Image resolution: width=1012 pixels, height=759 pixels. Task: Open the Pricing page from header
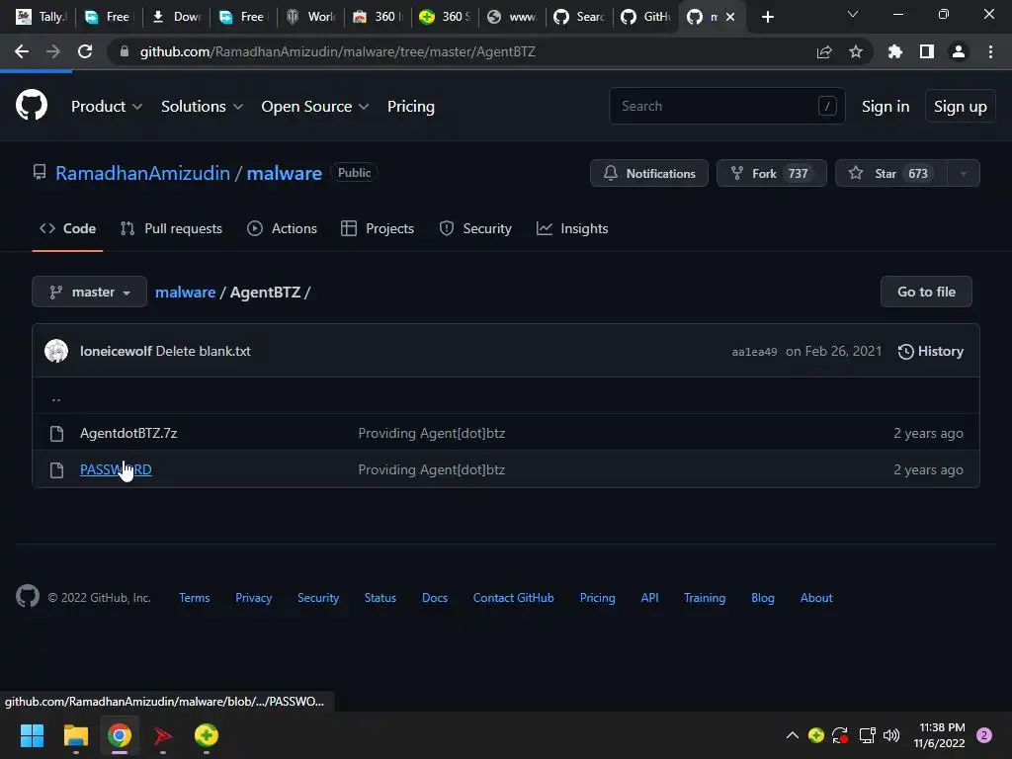click(x=411, y=106)
